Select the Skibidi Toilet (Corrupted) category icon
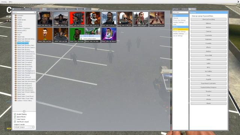 tap(16, 62)
